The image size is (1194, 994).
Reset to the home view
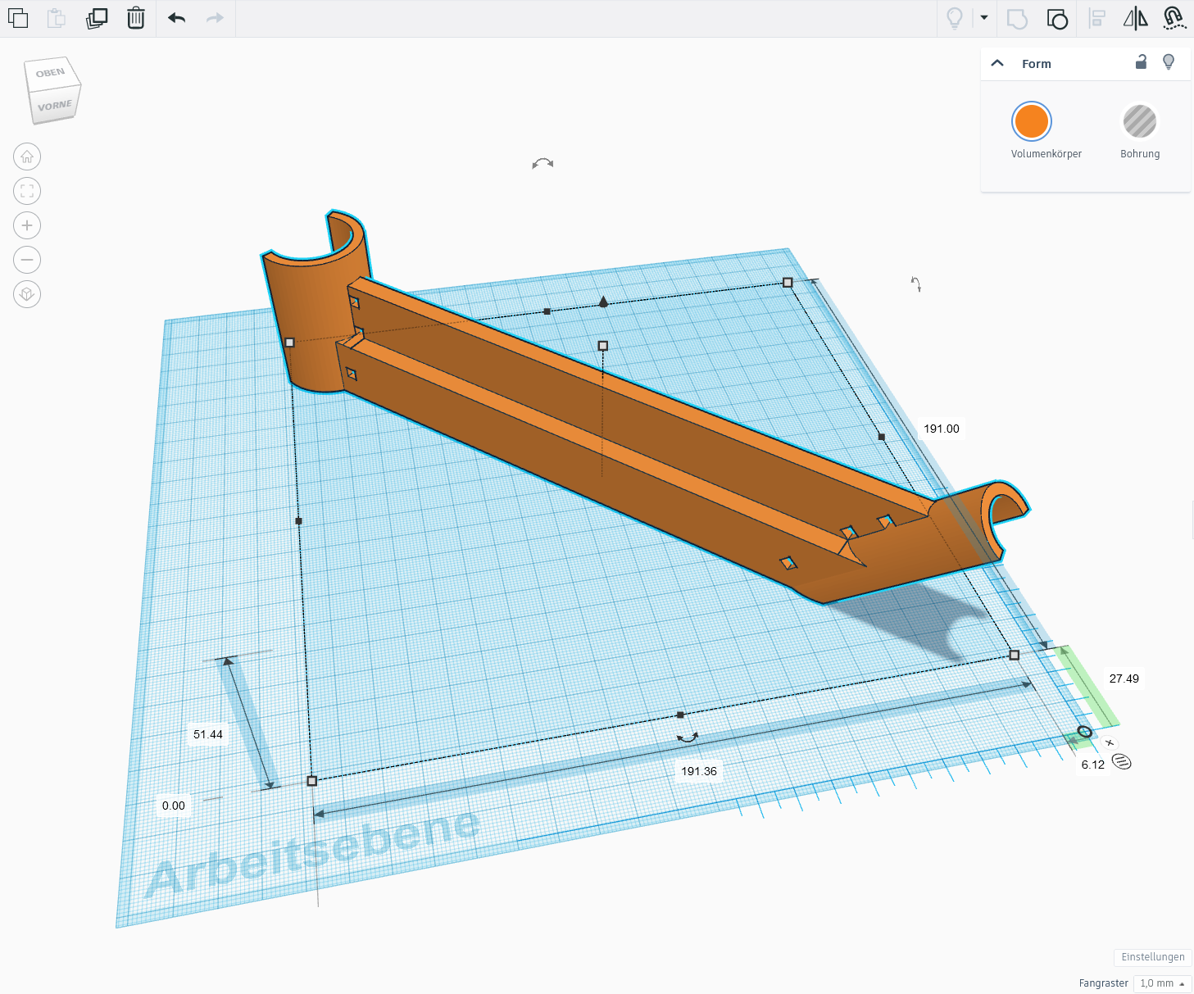[27, 157]
